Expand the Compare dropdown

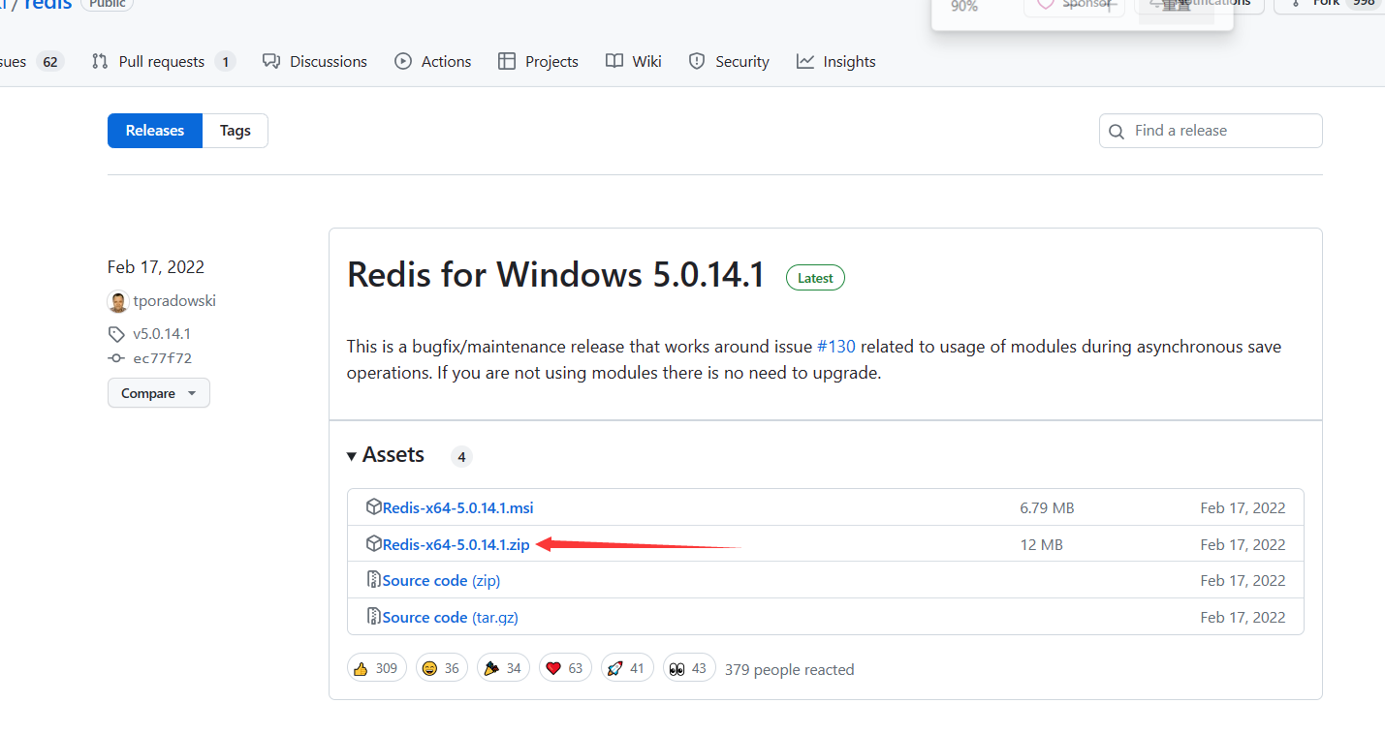(159, 393)
